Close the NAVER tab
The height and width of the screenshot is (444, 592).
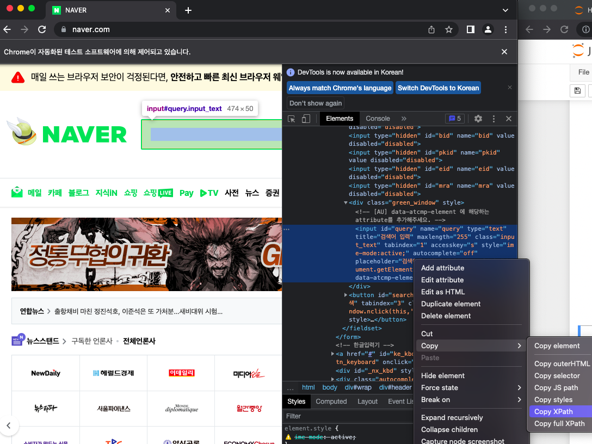168,10
